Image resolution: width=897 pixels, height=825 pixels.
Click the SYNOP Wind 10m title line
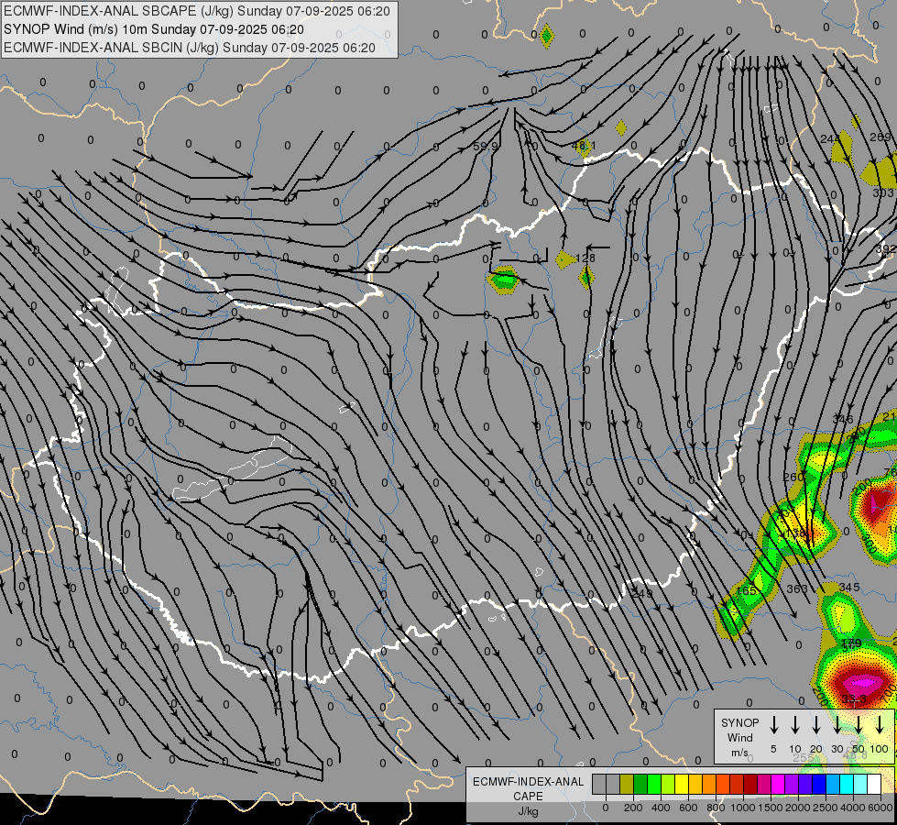click(154, 29)
